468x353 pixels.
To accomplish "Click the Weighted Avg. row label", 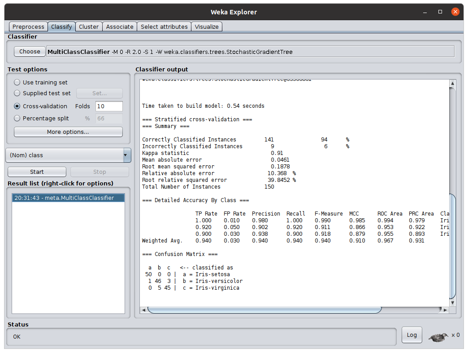I will [162, 241].
